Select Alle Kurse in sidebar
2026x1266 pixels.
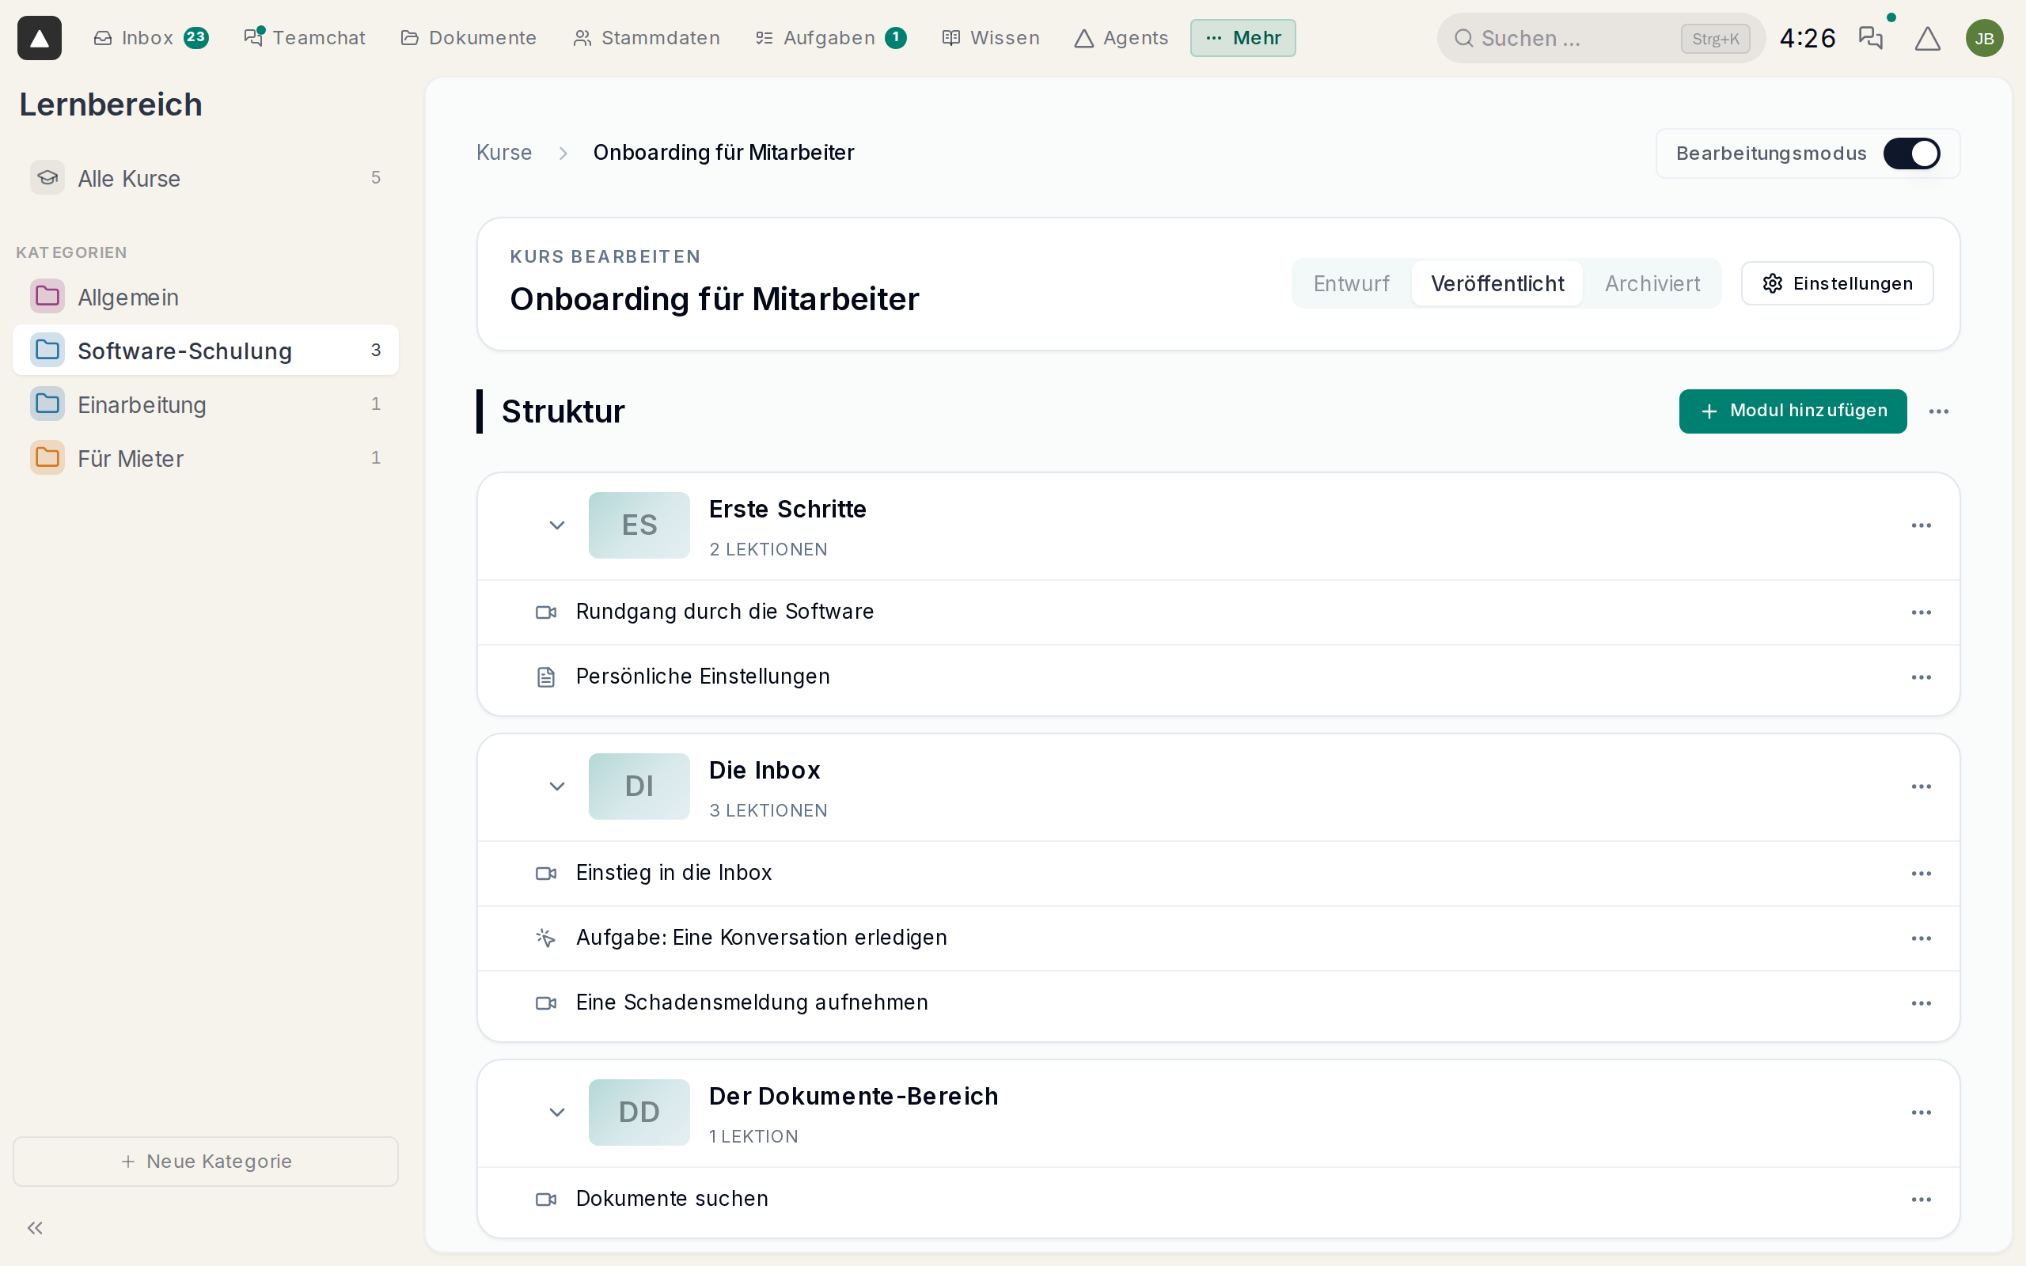coord(206,177)
